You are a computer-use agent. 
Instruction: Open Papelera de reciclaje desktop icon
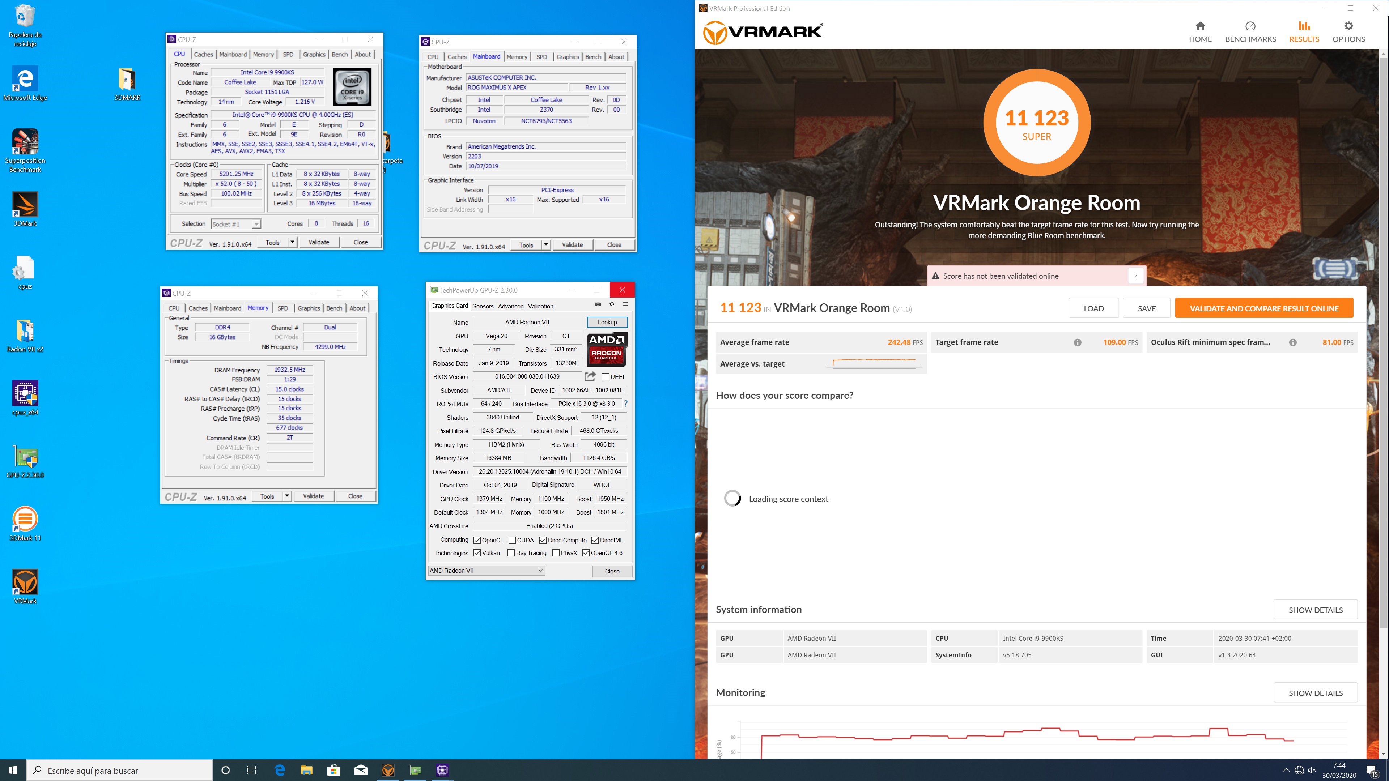pyautogui.click(x=25, y=25)
